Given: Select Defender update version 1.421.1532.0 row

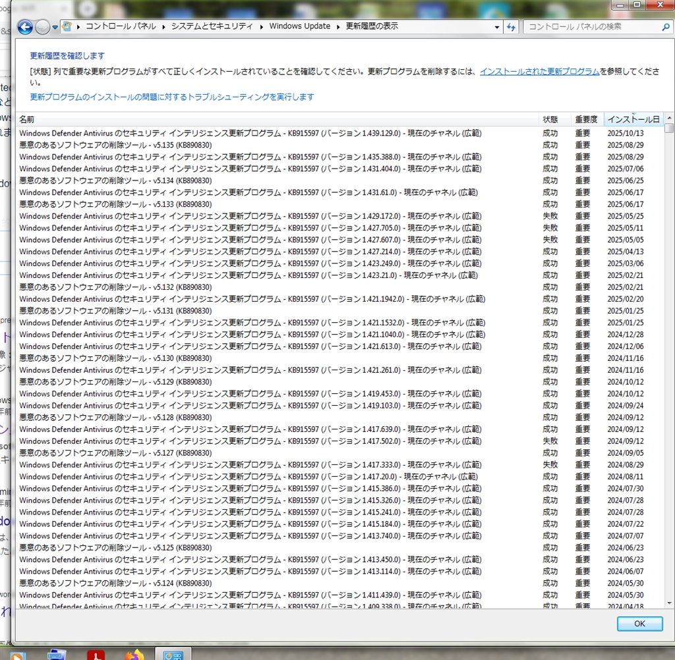Looking at the screenshot, I should point(340,322).
